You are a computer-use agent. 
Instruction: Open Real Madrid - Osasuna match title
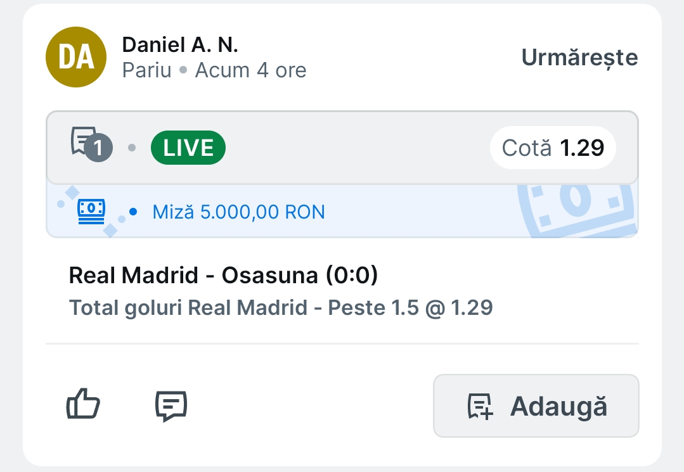[223, 276]
